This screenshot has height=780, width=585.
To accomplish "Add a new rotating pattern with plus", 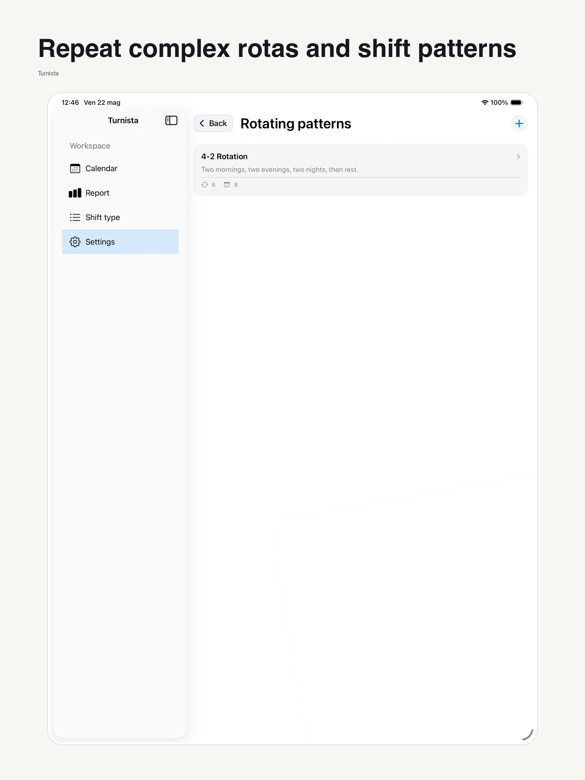I will coord(519,123).
